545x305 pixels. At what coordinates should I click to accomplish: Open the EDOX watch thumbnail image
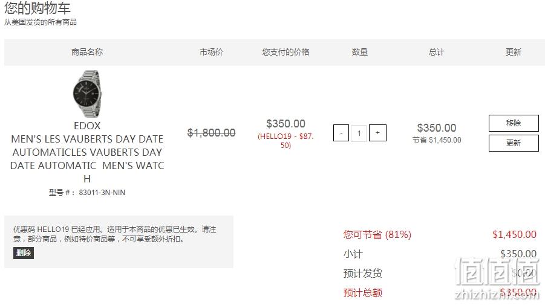[x=87, y=94]
